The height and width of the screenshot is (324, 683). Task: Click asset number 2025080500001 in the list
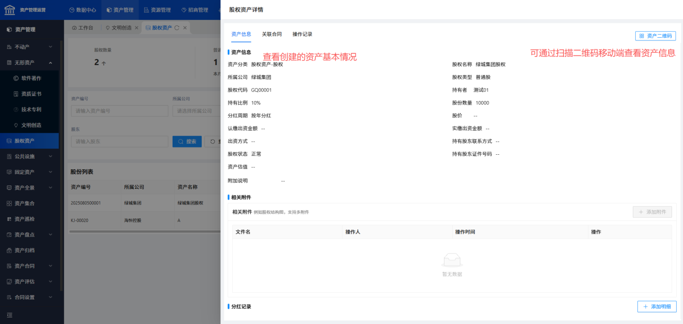86,203
